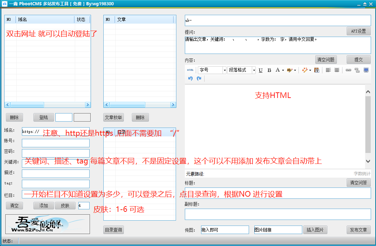
Task: Click 删除 under the article list
Action: click(140, 117)
